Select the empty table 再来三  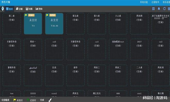pos(97,75)
